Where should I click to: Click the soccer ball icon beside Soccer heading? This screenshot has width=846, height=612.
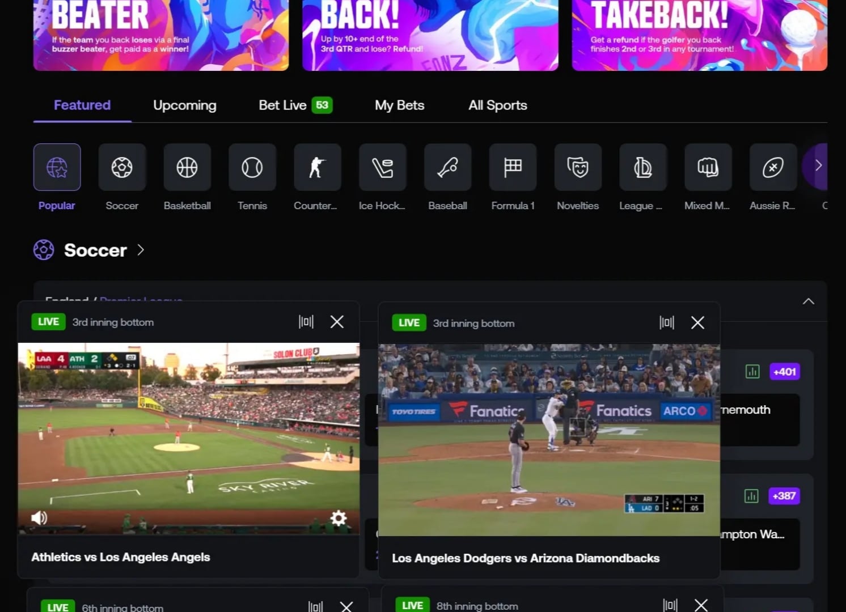tap(44, 250)
